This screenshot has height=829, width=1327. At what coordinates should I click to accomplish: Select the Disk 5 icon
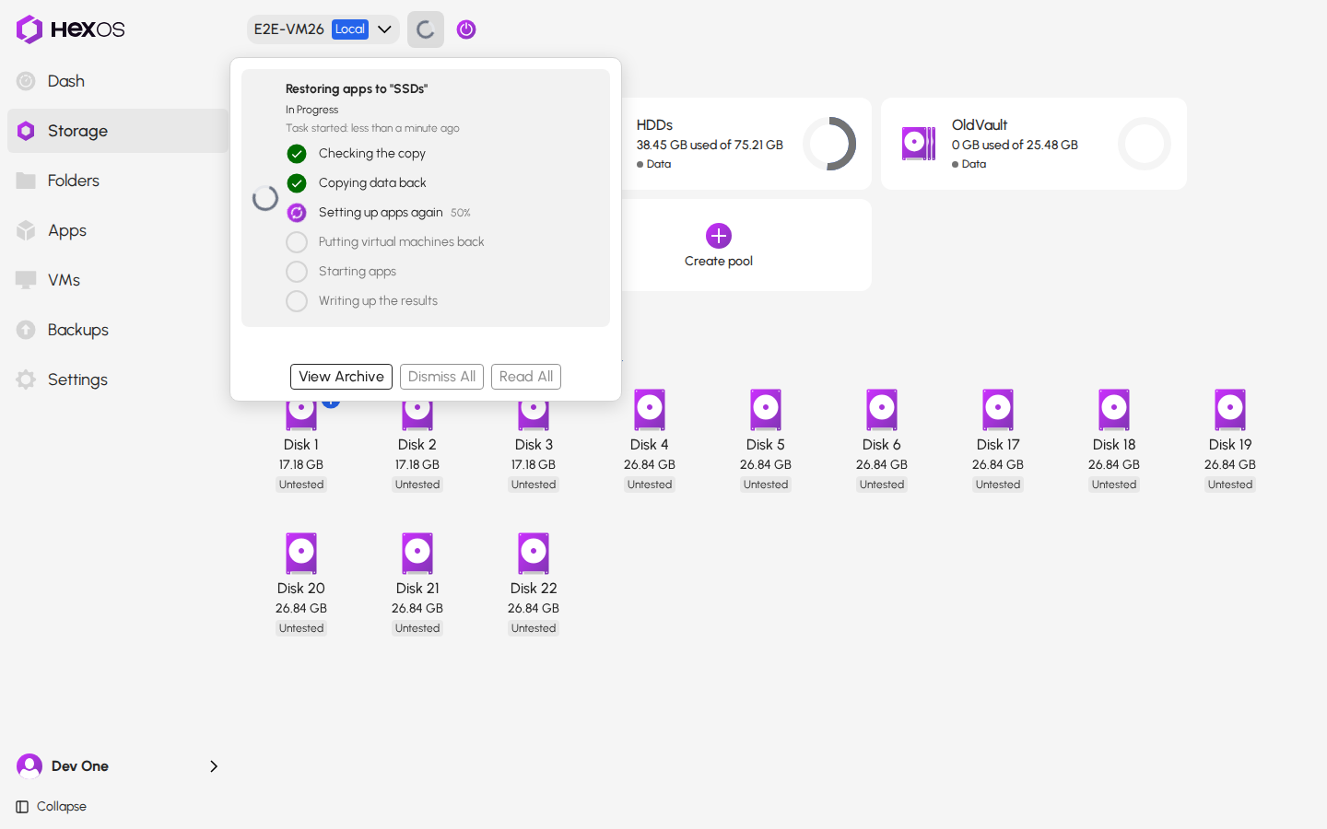766,410
